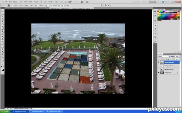The image size is (182, 113).
Task: Select the Move tool in the toolbox
Action: click(2, 11)
